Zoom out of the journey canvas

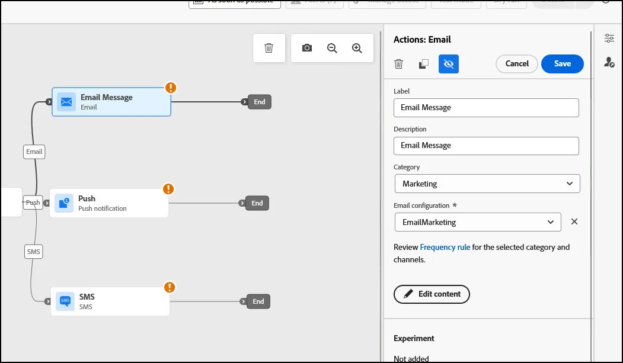coord(332,48)
